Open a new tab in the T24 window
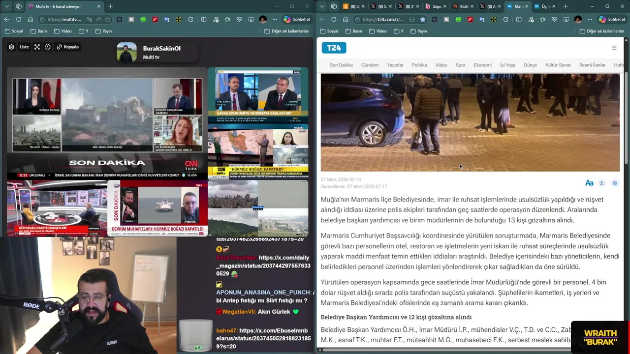The image size is (630, 354). [x=566, y=6]
